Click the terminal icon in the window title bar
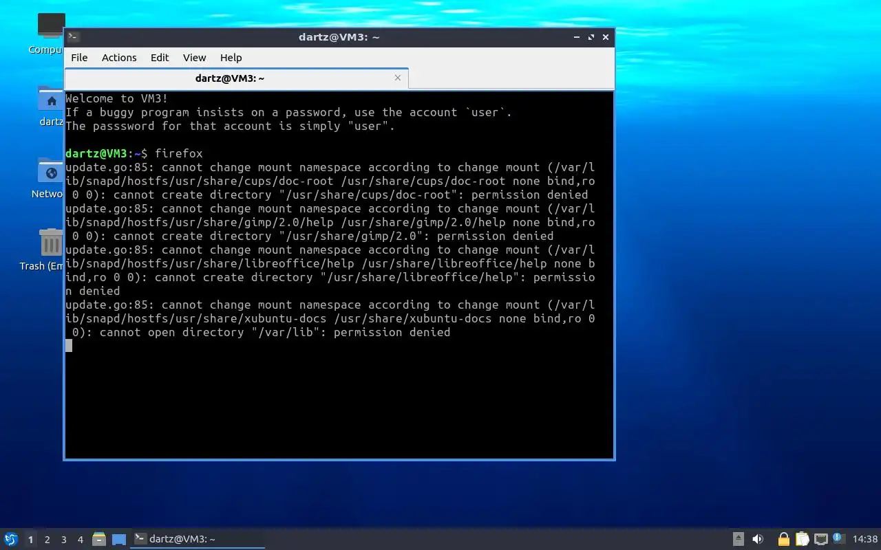Screen dimensions: 881x550 74,37
